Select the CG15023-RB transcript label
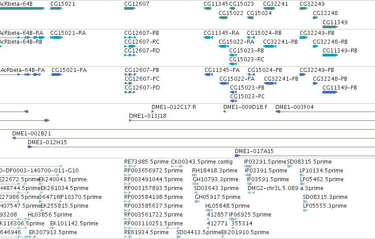 tap(247, 50)
